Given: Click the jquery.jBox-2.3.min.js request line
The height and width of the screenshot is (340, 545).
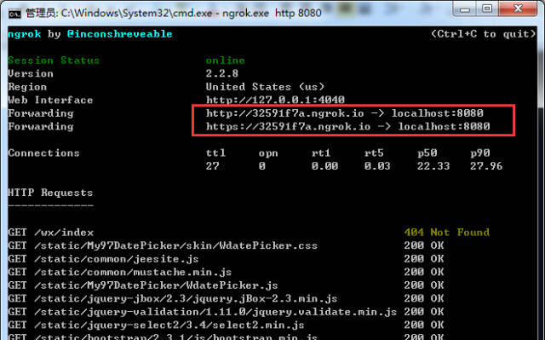Looking at the screenshot, I should click(226, 298).
